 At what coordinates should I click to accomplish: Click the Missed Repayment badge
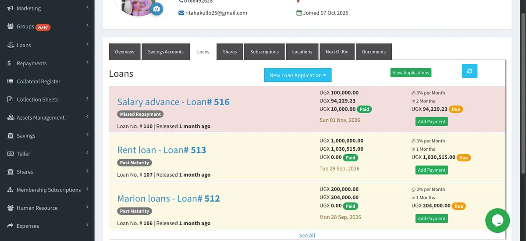pos(140,114)
